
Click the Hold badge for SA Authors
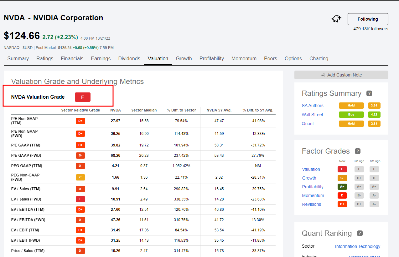pyautogui.click(x=351, y=106)
